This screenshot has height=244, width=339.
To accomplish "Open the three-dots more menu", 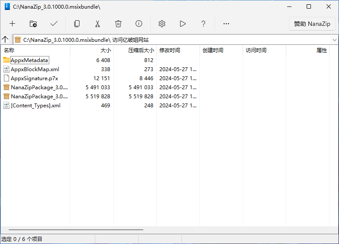I will click(x=226, y=24).
